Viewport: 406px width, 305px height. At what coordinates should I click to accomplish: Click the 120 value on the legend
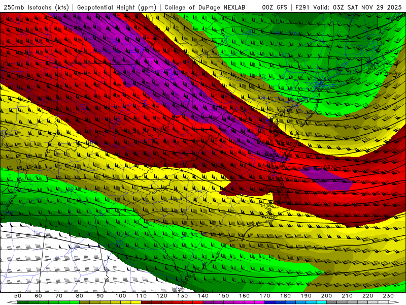tap(162, 296)
